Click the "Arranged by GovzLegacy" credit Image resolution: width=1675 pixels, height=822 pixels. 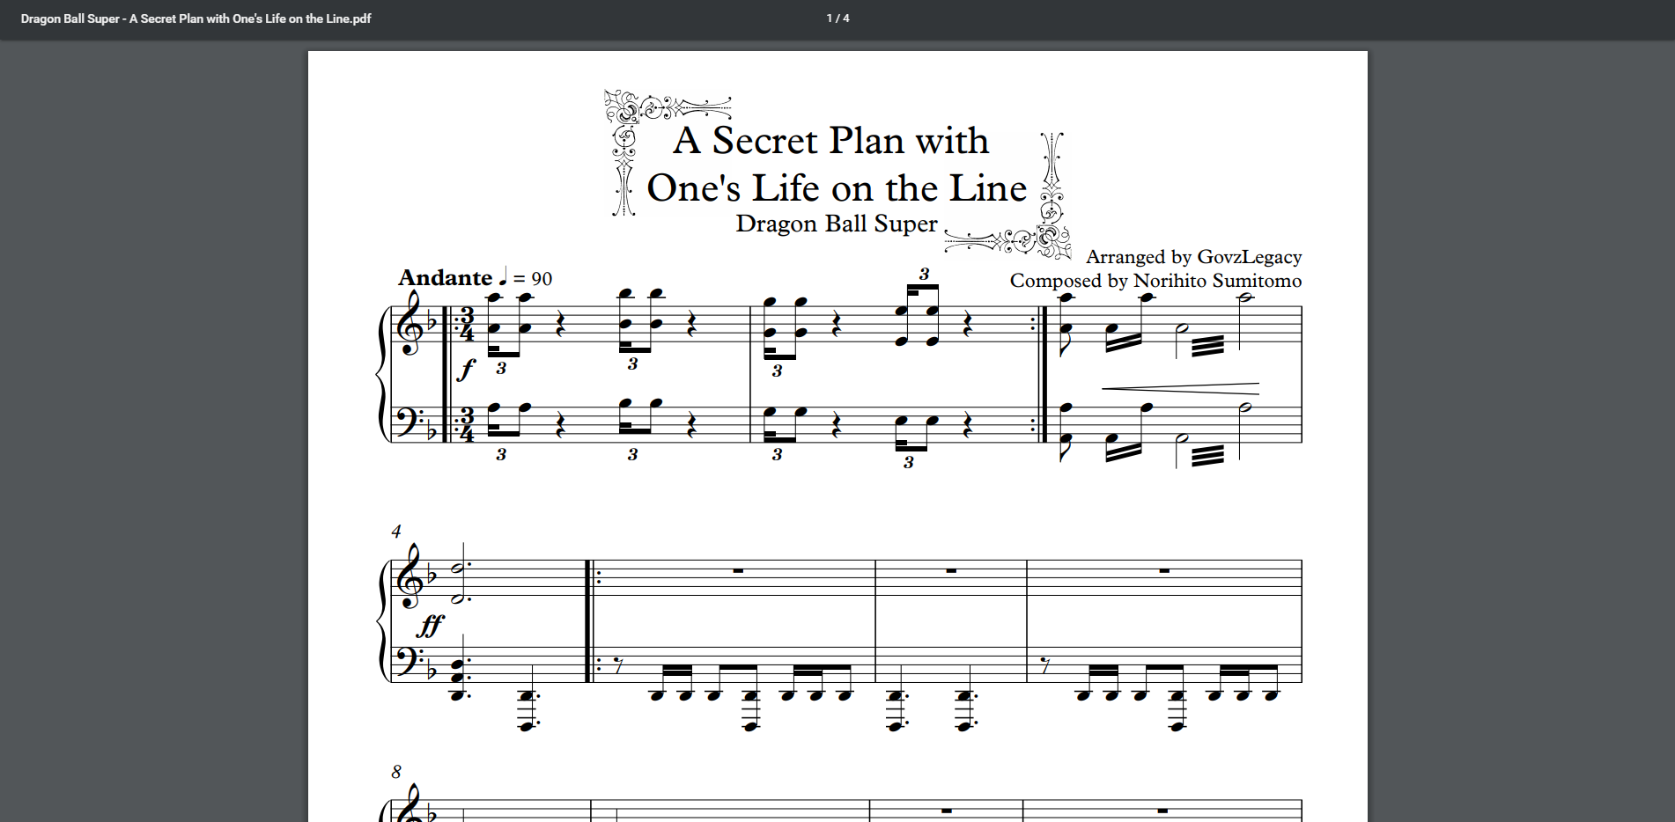(1193, 257)
